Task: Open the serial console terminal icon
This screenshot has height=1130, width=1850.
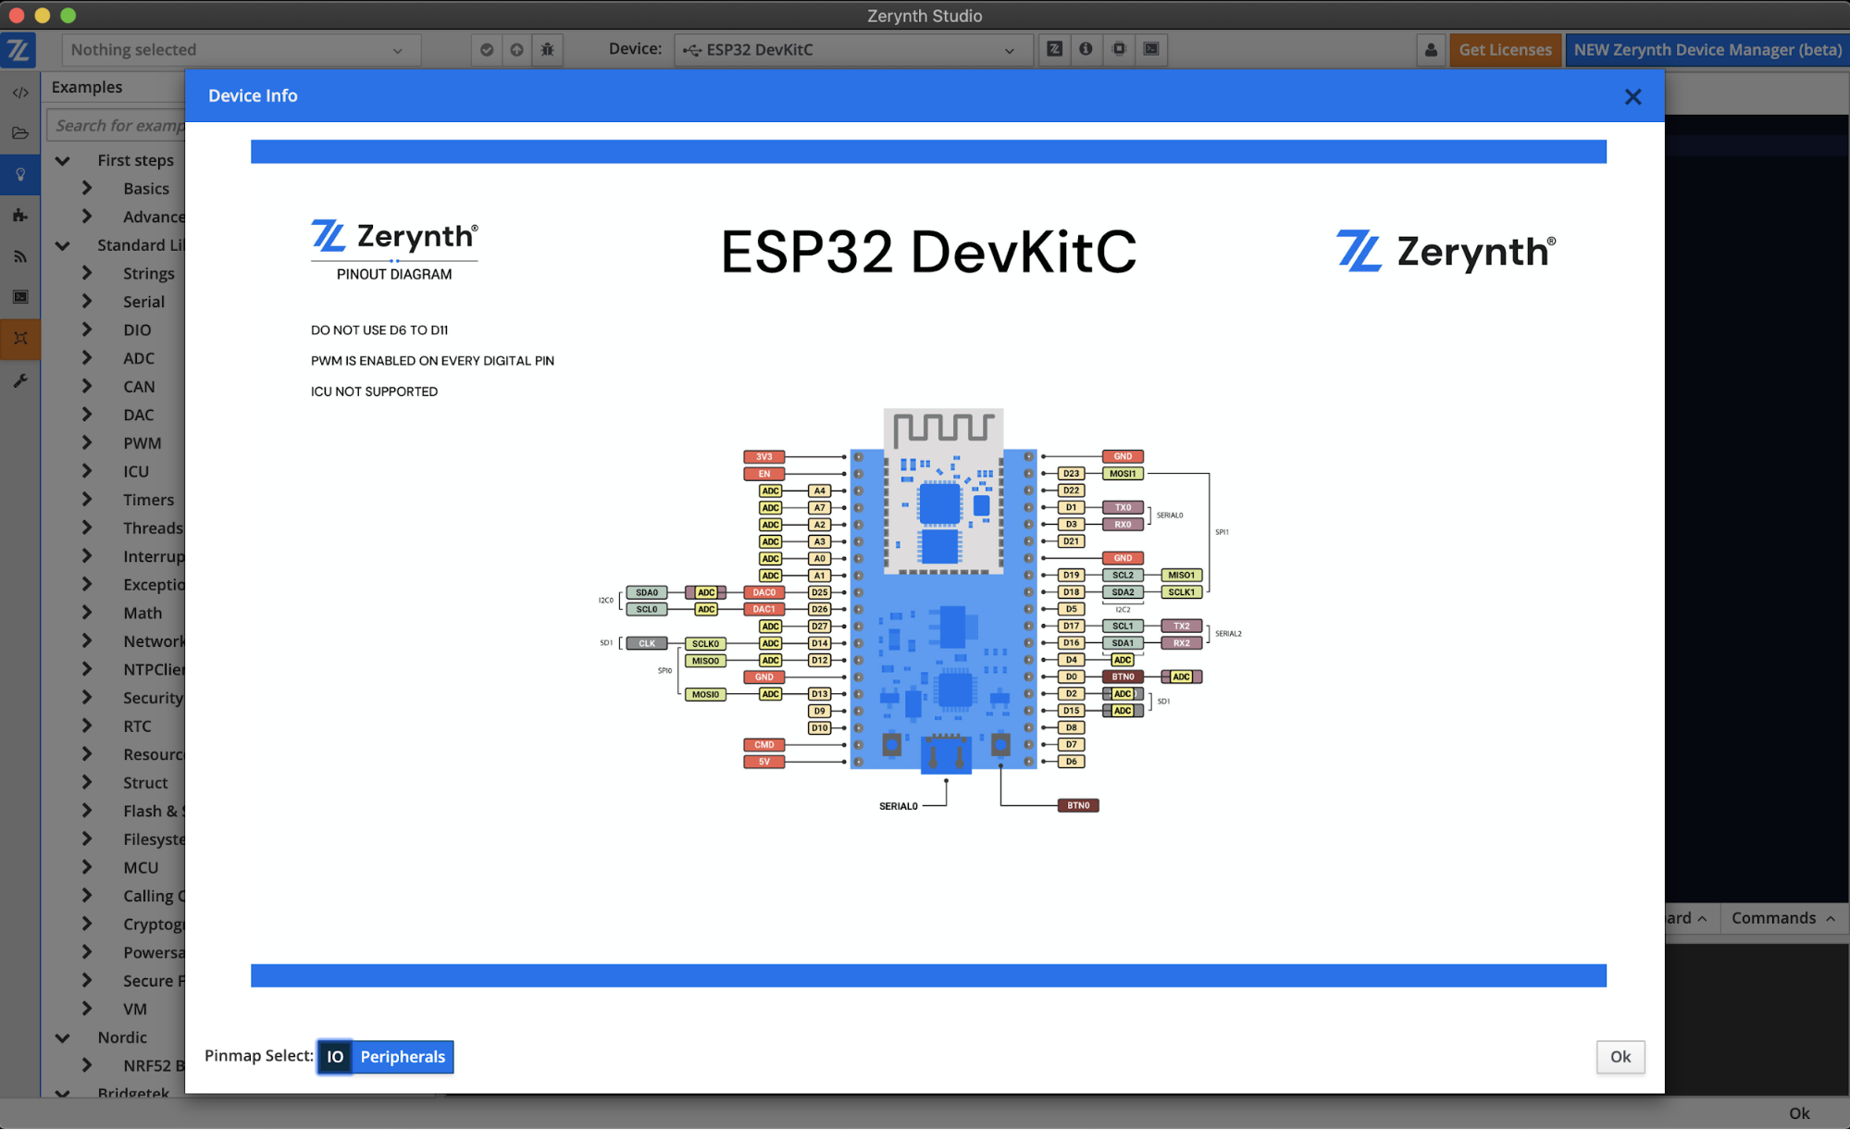Action: (1151, 49)
